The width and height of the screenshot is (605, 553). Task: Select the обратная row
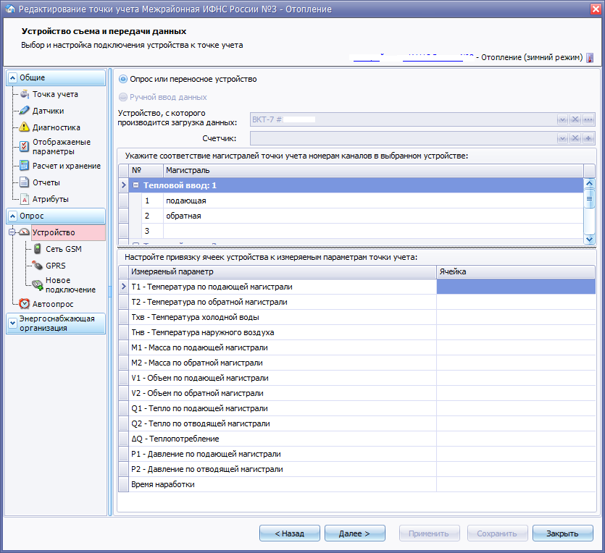(351, 216)
